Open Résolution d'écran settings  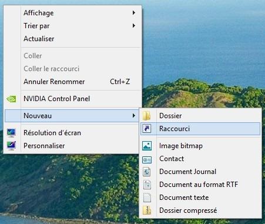click(x=72, y=133)
